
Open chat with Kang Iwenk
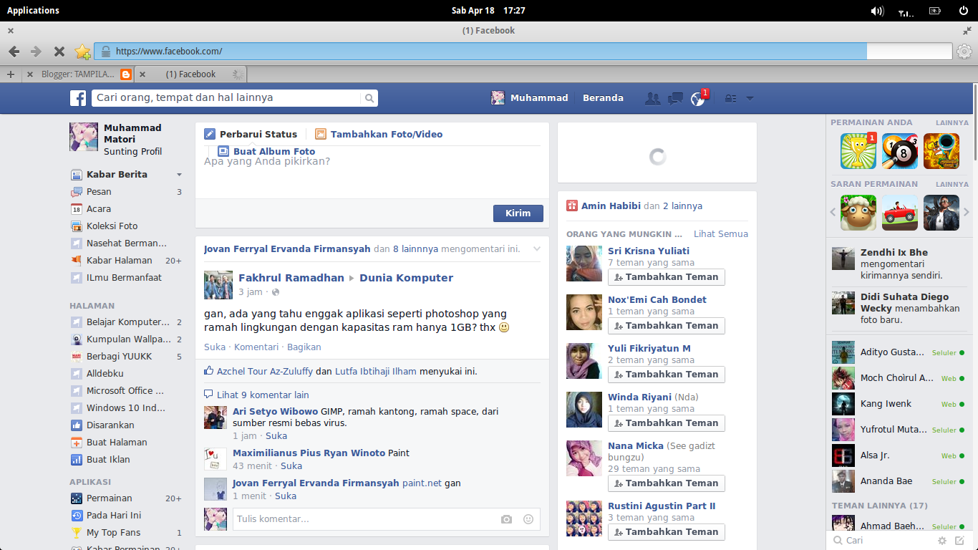tap(899, 404)
